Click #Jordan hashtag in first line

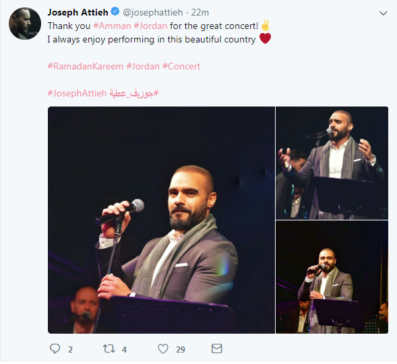pyautogui.click(x=150, y=26)
